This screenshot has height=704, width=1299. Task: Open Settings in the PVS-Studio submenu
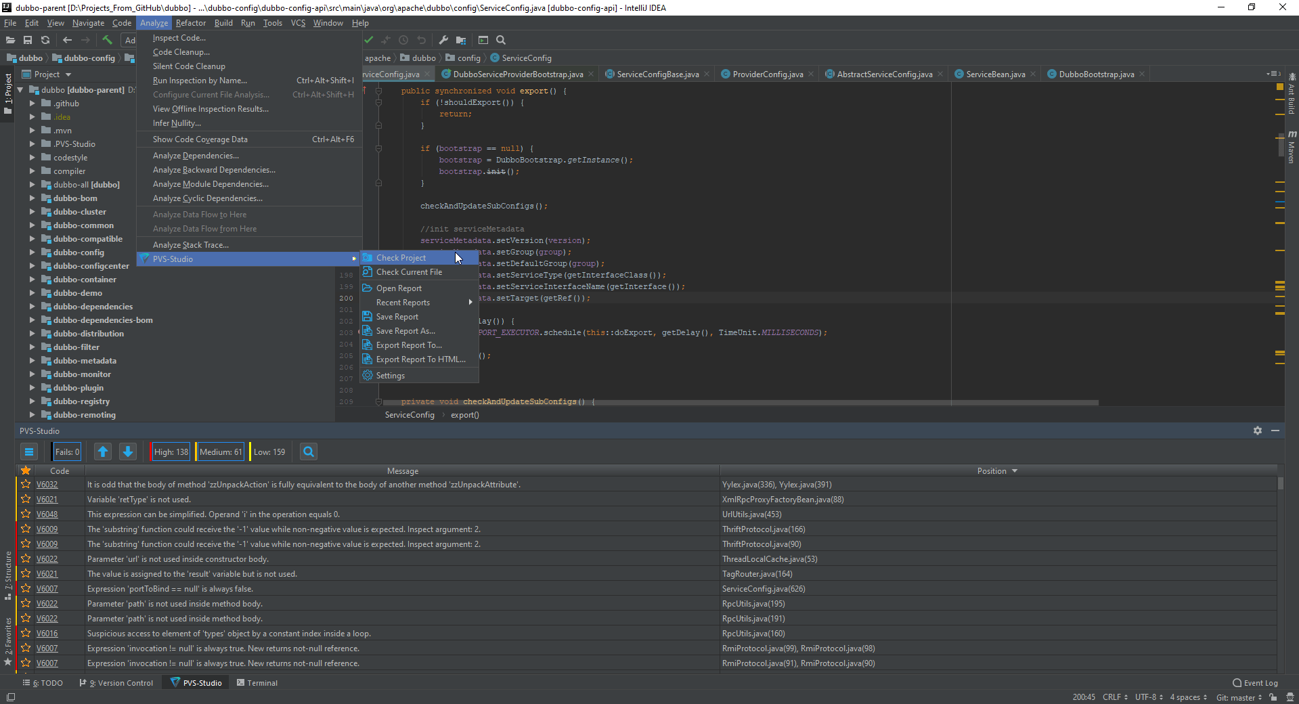419,376
